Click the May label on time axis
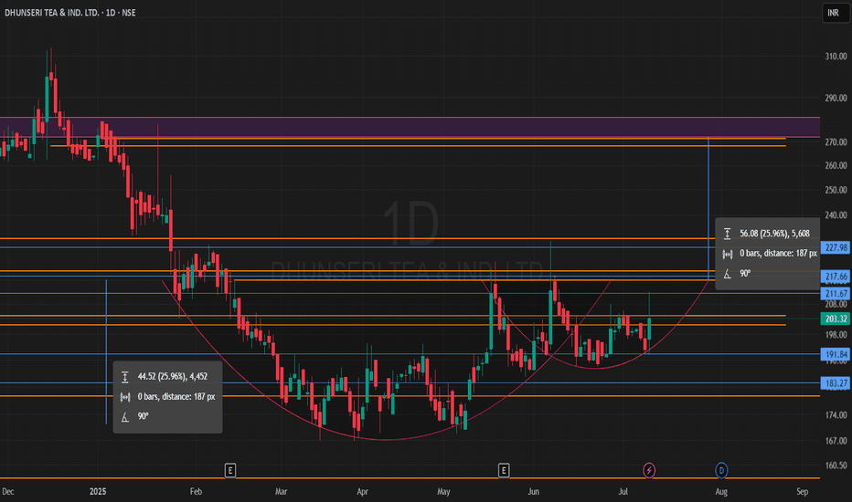 pos(443,491)
